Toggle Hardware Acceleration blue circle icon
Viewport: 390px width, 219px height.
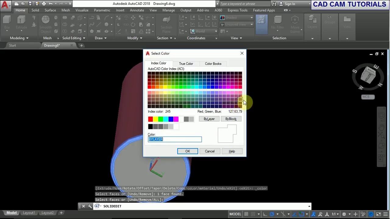click(371, 214)
